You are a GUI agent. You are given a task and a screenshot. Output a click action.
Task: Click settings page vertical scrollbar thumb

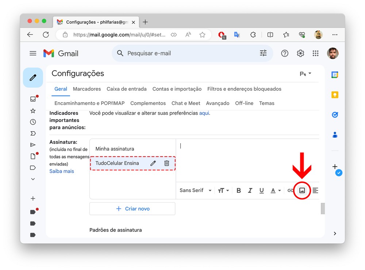coord(323,208)
